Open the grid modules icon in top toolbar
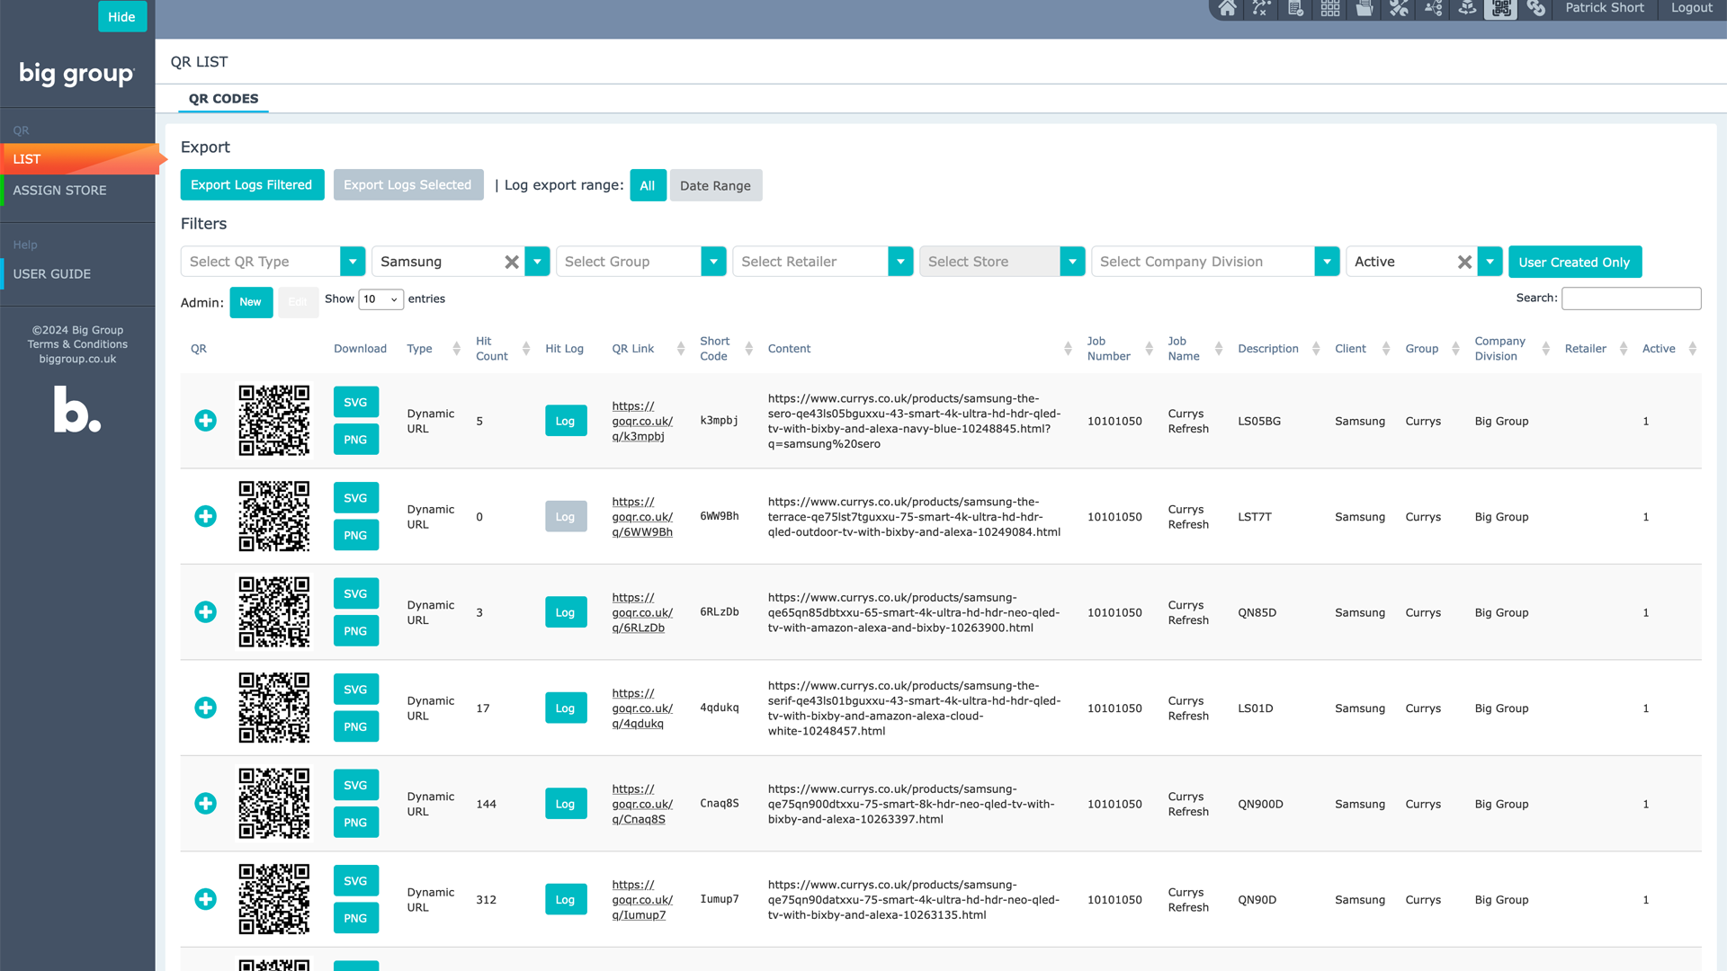The height and width of the screenshot is (971, 1727). [x=1330, y=9]
